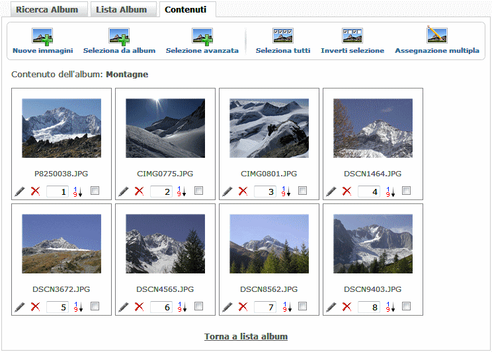Click order field of DSCN8562.JPG

[x=265, y=307]
